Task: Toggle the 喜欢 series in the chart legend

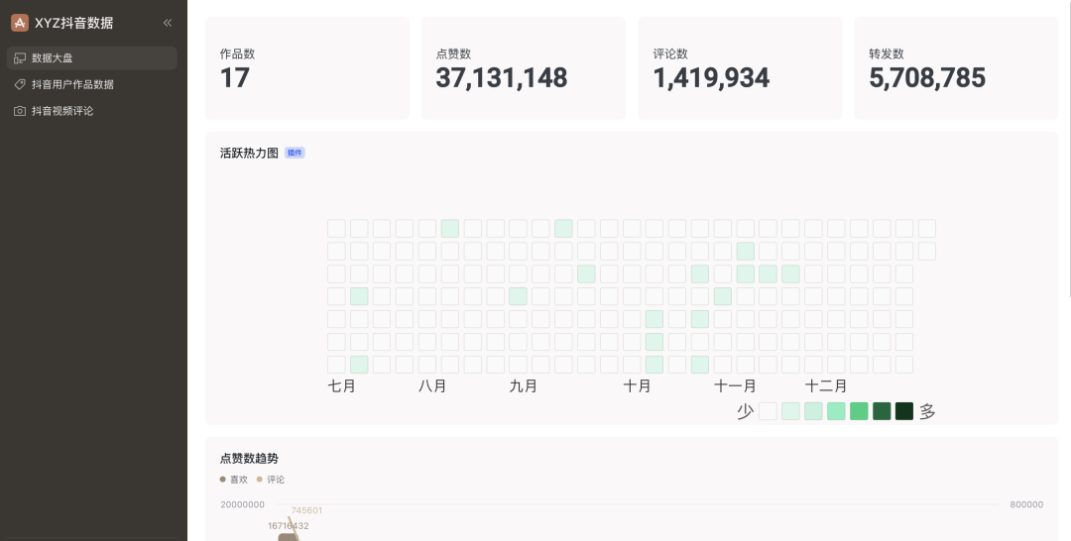Action: tap(234, 480)
